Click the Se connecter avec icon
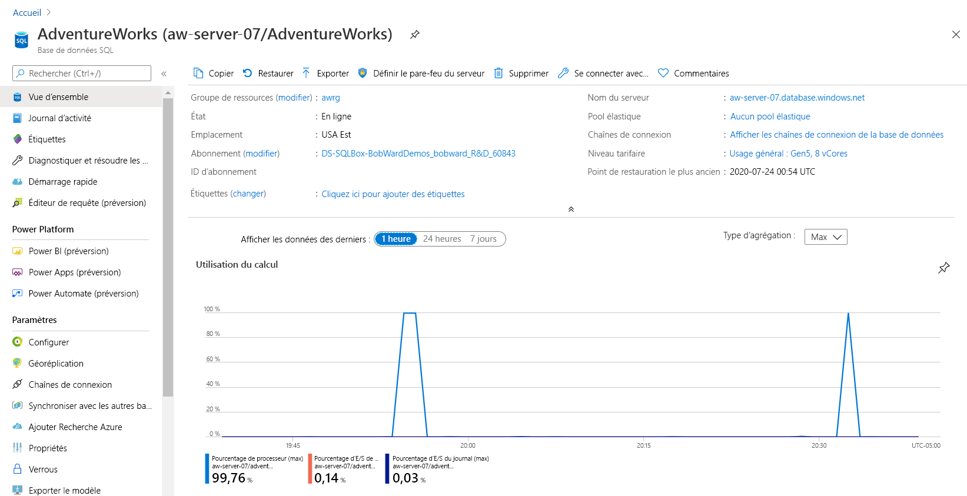This screenshot has width=967, height=496. coord(563,73)
